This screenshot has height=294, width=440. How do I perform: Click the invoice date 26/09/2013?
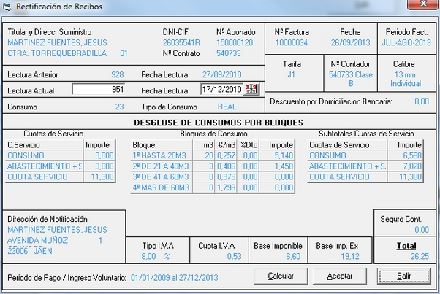pyautogui.click(x=350, y=42)
